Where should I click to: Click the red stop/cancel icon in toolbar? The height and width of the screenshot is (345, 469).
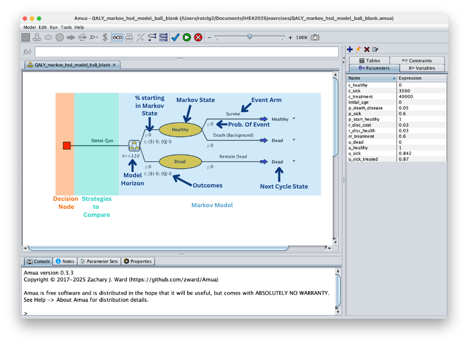point(198,37)
